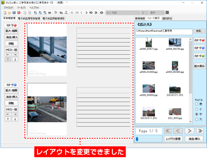Viewport: 207px width, 158px height.
Task: Click the thumbnail list scroll-down arrow
Action: [x=190, y=121]
